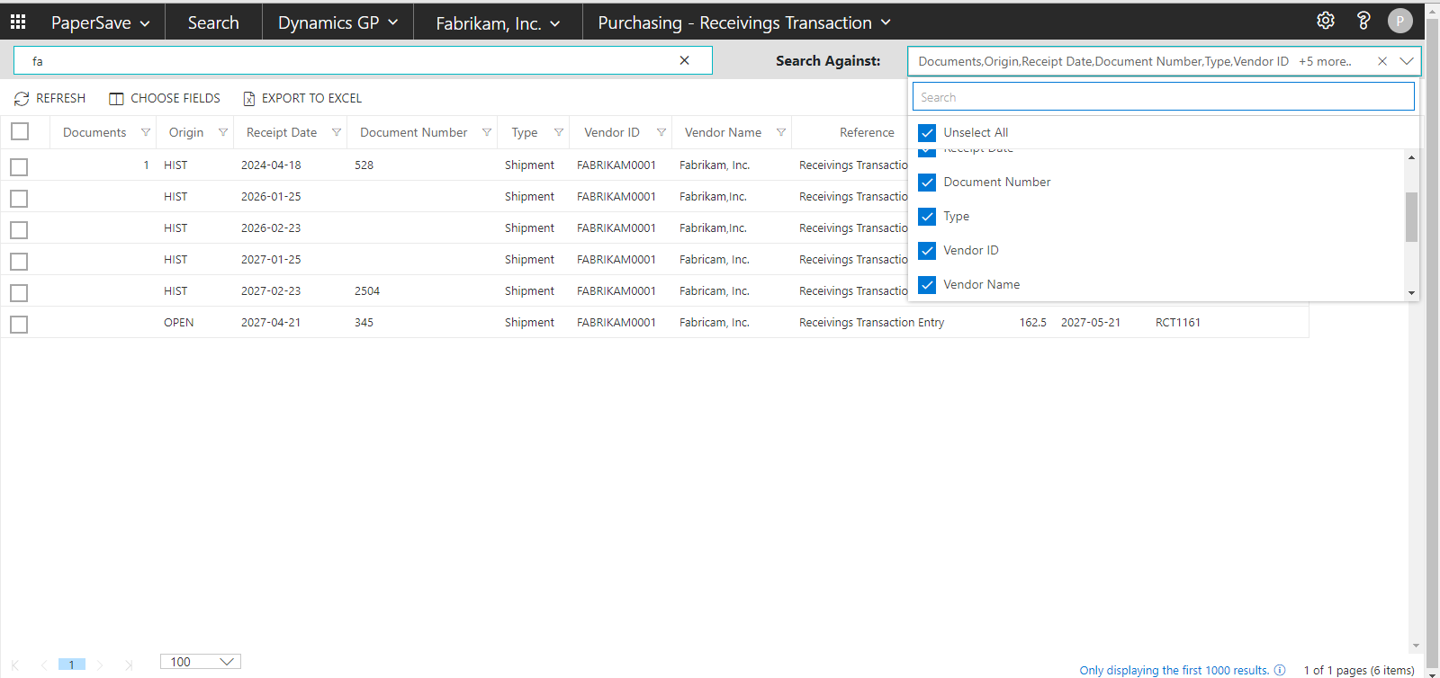Click the Choose Fields button
1440x678 pixels.
click(165, 98)
